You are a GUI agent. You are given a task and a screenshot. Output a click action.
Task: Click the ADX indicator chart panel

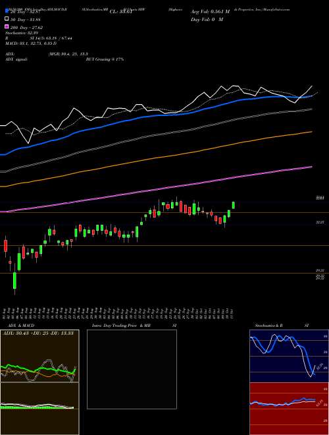point(39,356)
